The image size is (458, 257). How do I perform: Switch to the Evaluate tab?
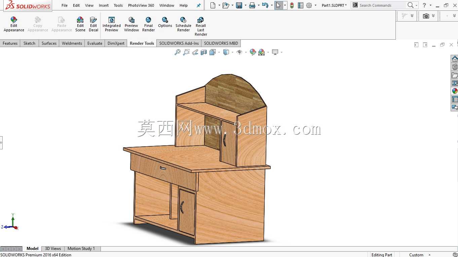pos(95,43)
